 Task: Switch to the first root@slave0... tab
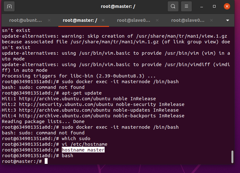133,20
